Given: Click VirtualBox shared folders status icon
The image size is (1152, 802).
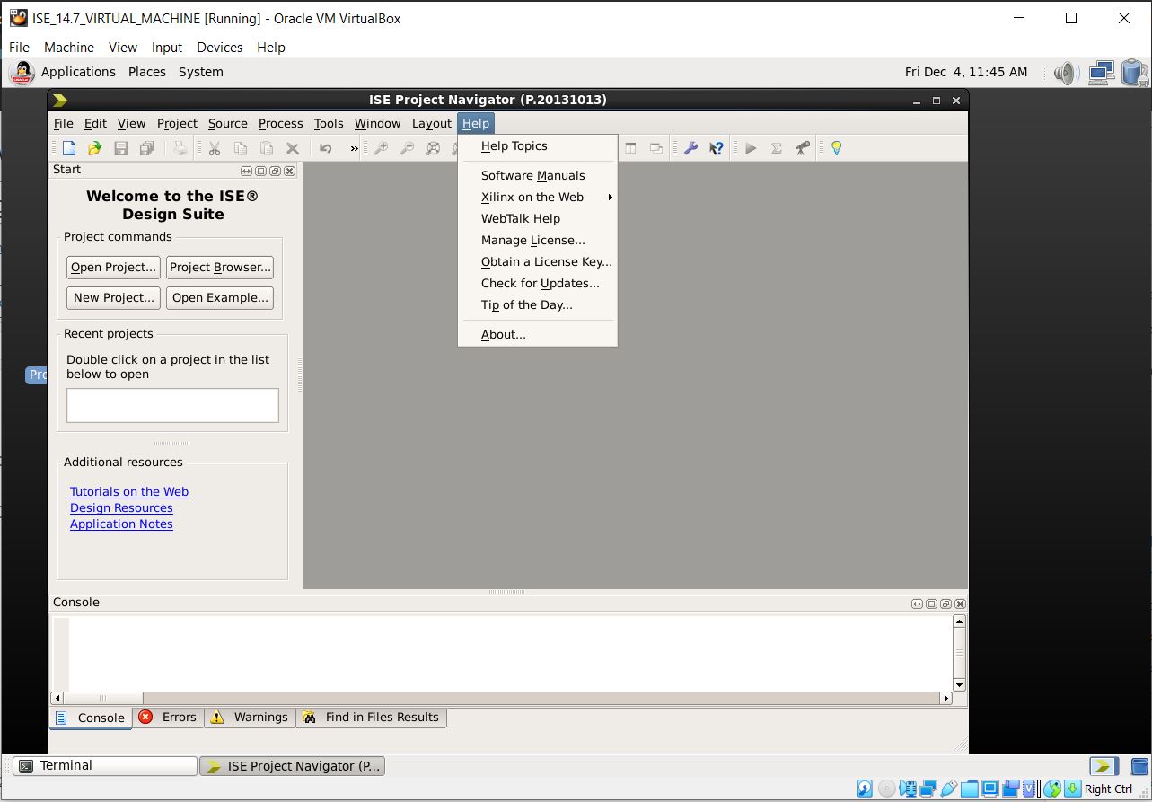Looking at the screenshot, I should pyautogui.click(x=969, y=789).
